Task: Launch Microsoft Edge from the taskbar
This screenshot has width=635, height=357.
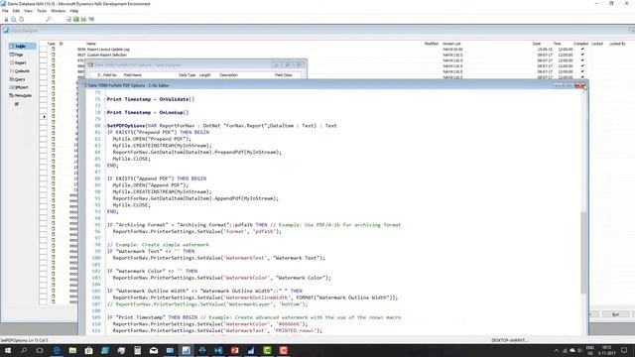Action: point(57,350)
